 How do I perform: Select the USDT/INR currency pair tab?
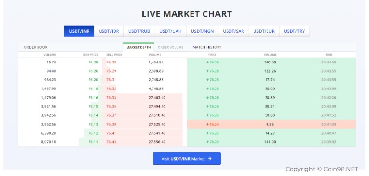point(79,31)
